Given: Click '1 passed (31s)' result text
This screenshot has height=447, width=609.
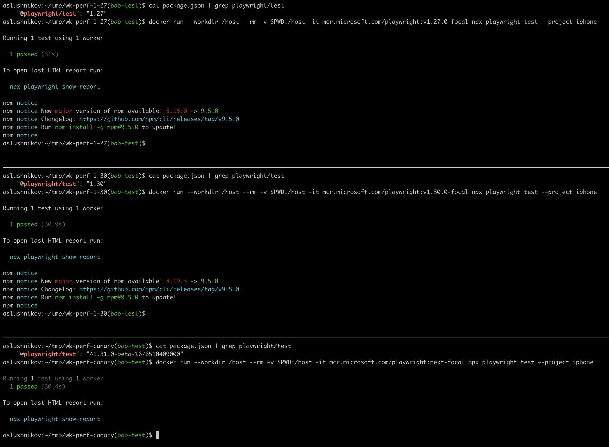Looking at the screenshot, I should click(x=34, y=54).
